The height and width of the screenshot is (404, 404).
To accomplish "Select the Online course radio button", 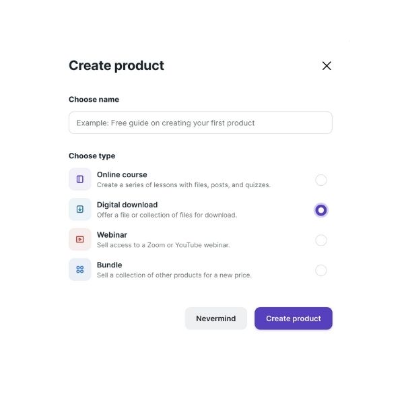I will 321,180.
